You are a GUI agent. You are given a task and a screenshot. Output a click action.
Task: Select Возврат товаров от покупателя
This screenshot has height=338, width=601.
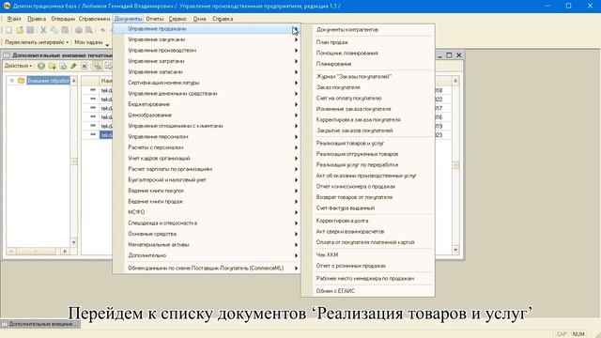pos(354,197)
